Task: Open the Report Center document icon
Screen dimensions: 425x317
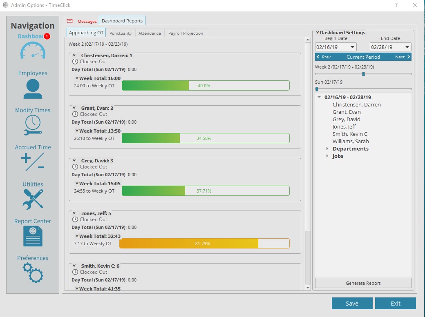Action: point(33,236)
